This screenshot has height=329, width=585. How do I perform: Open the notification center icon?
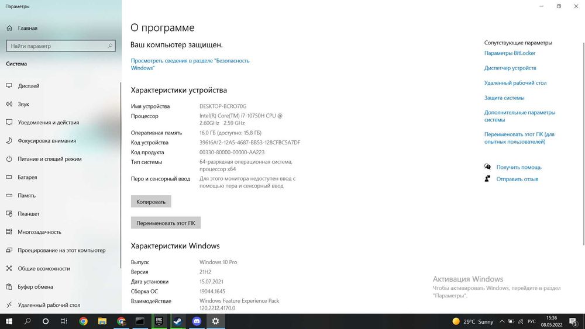(573, 321)
